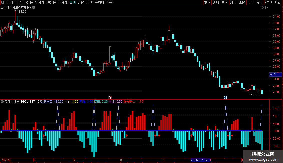Viewport: 283px width, 163px height.
Task: Click the 标记 mark button
Action: [259, 2]
